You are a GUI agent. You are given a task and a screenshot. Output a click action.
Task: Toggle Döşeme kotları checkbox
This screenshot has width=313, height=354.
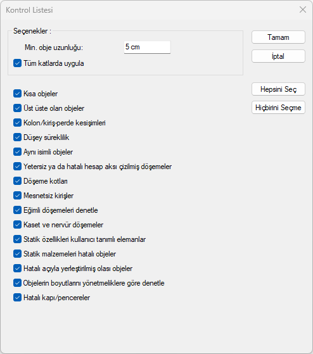[17, 181]
